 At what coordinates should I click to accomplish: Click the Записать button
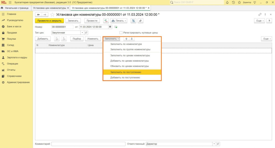73,21
